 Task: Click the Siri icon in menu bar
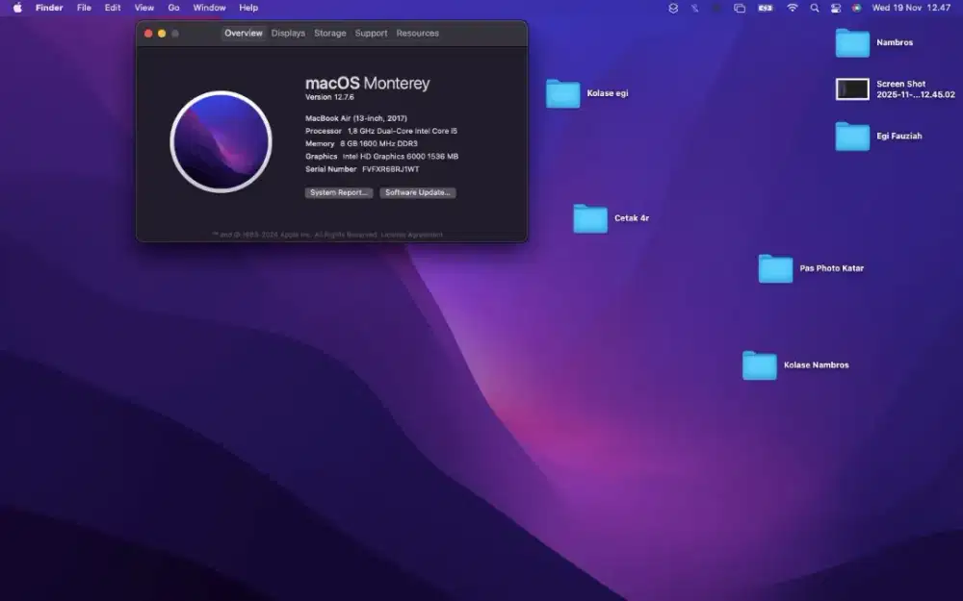pos(856,8)
